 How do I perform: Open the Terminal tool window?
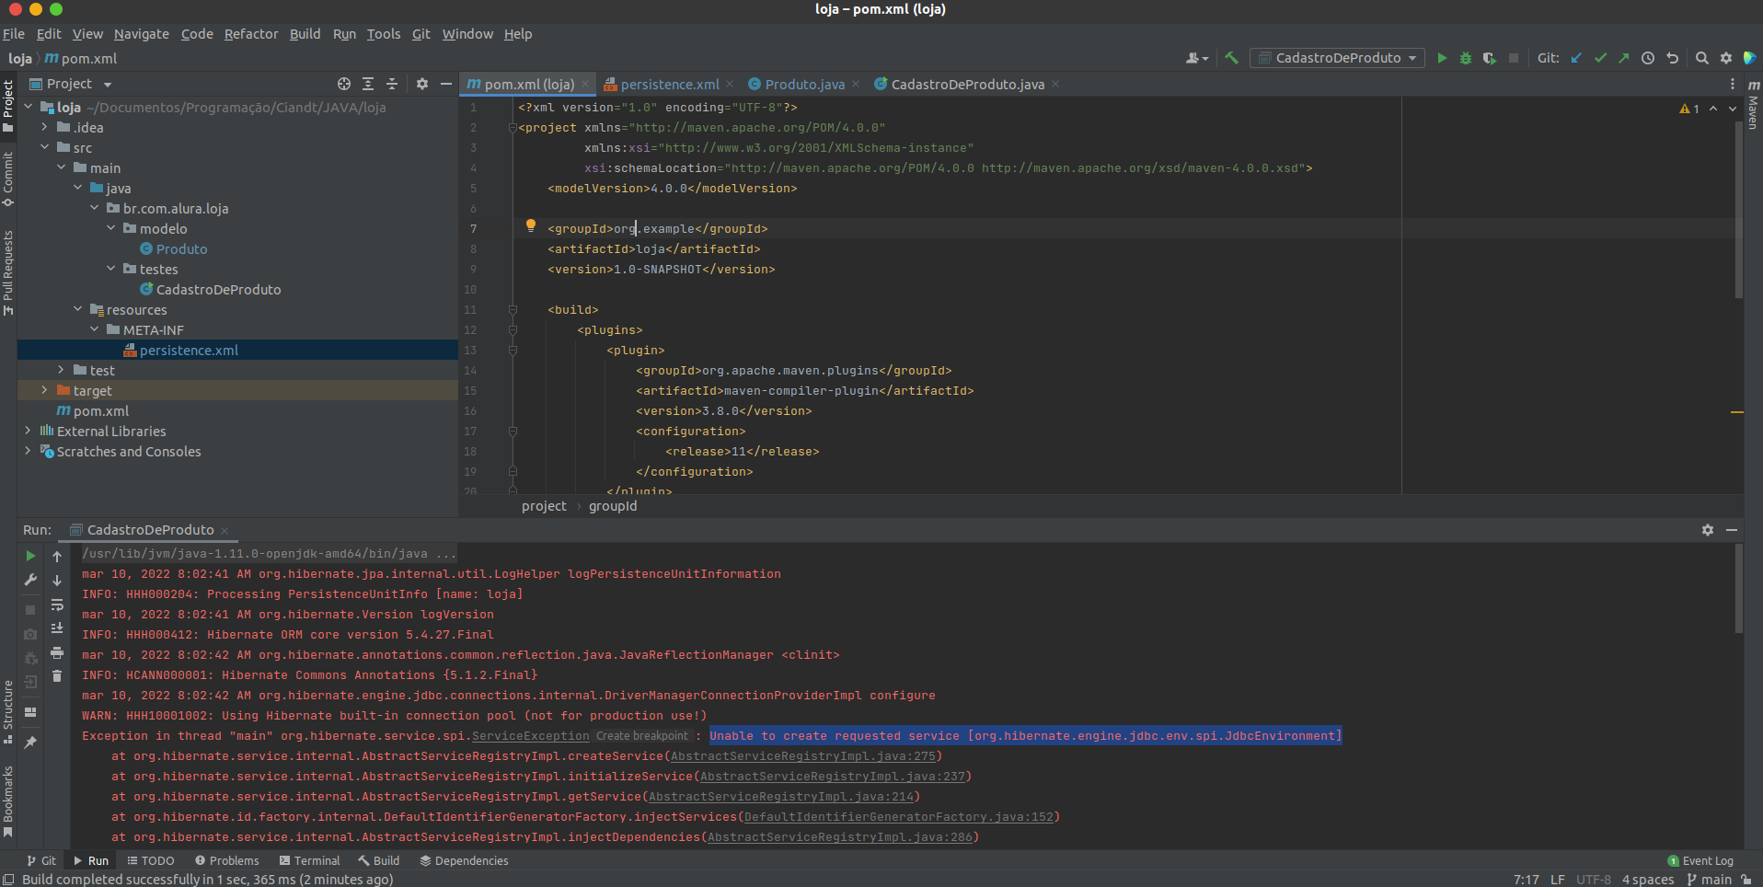310,861
